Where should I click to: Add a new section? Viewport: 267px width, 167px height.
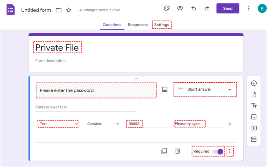pyautogui.click(x=254, y=139)
